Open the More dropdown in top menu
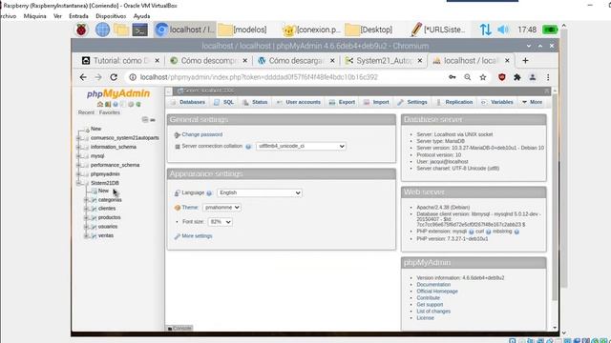Image resolution: width=611 pixels, height=343 pixels. point(532,102)
